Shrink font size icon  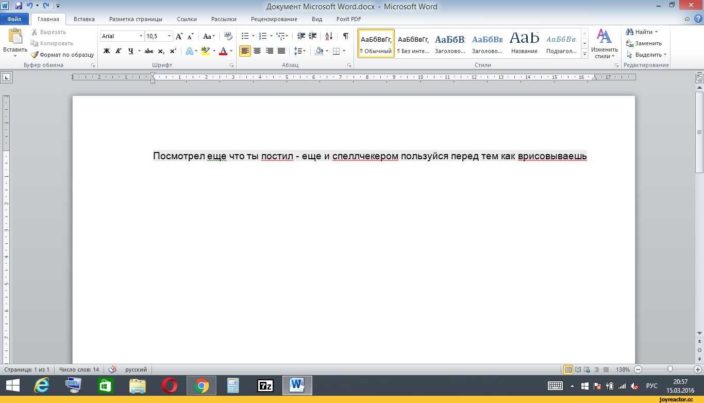click(x=190, y=36)
